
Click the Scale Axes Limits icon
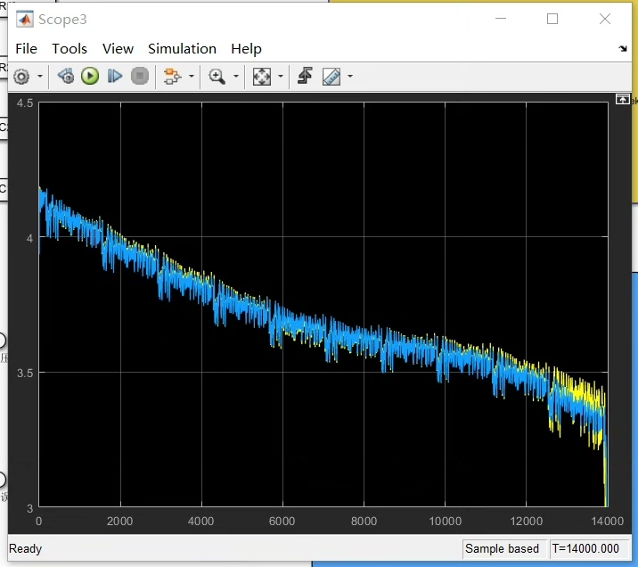[x=262, y=76]
